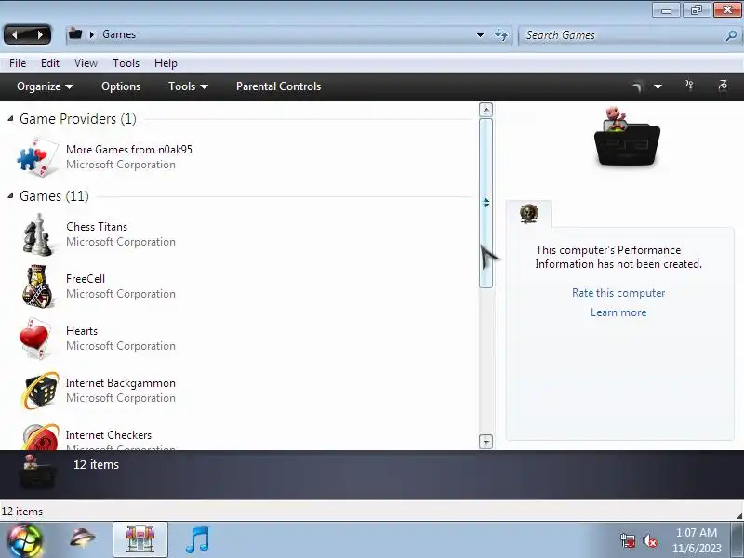Select the Internet Checkers red icon

click(x=40, y=436)
